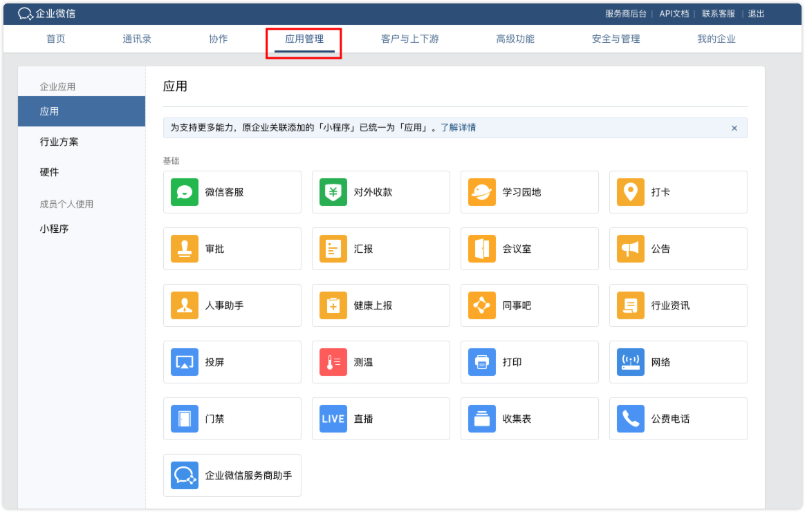Select 应用 in the left sidebar
The height and width of the screenshot is (512, 805).
[82, 111]
